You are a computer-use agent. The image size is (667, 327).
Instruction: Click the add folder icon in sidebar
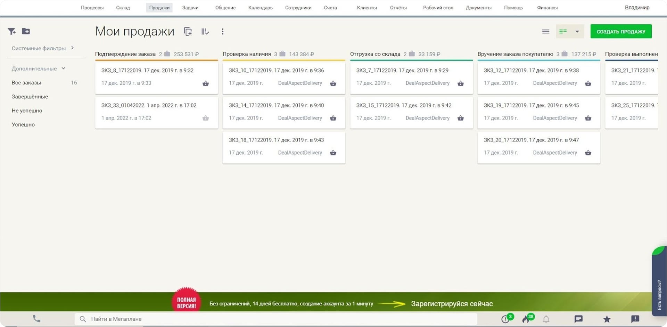point(26,31)
